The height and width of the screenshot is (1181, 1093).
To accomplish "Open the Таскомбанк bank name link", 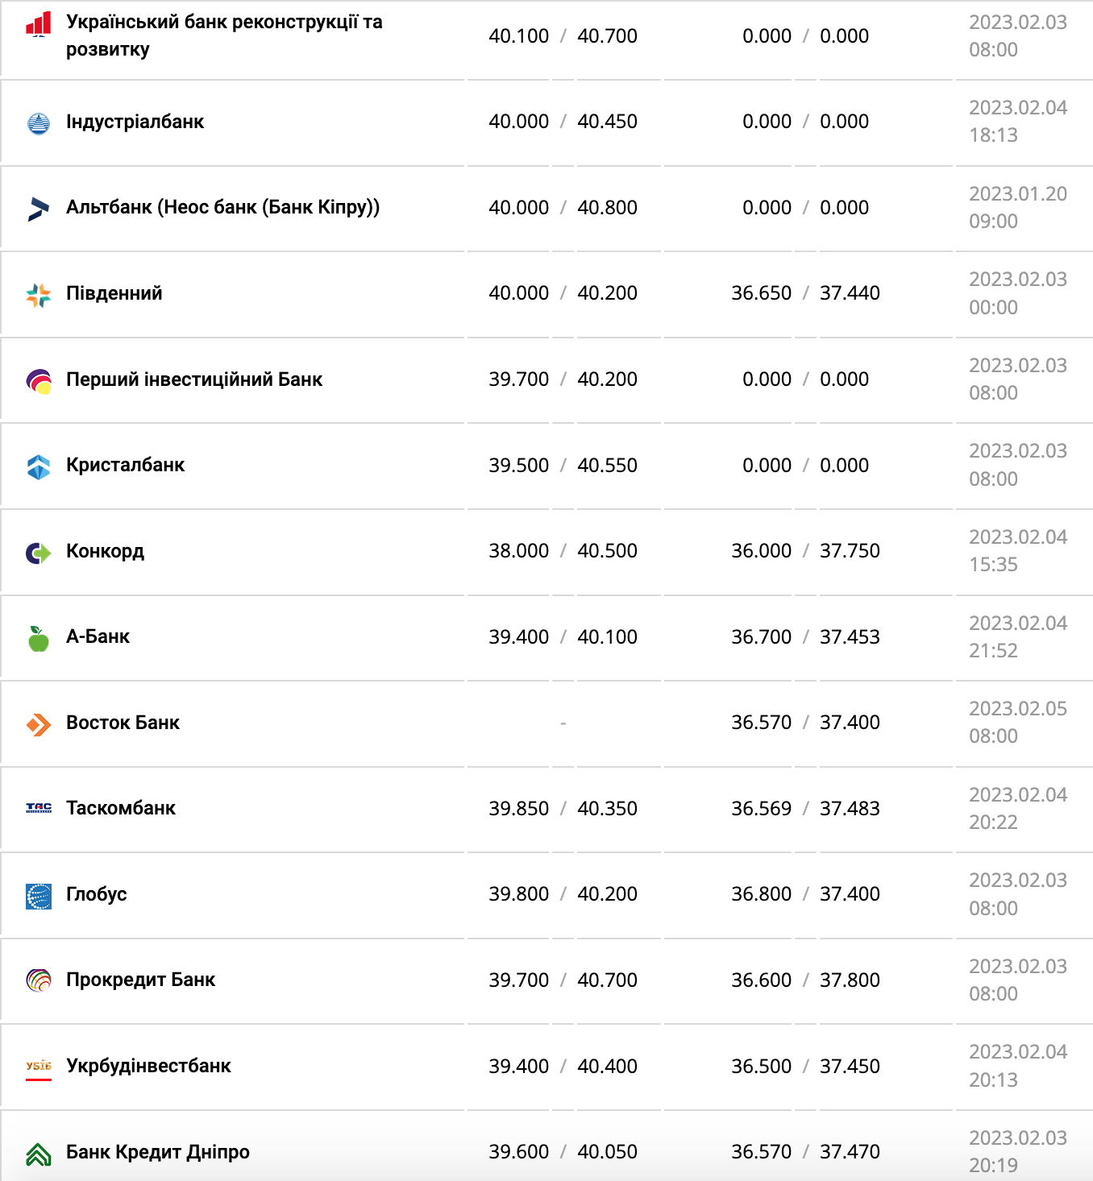I will click(x=121, y=808).
